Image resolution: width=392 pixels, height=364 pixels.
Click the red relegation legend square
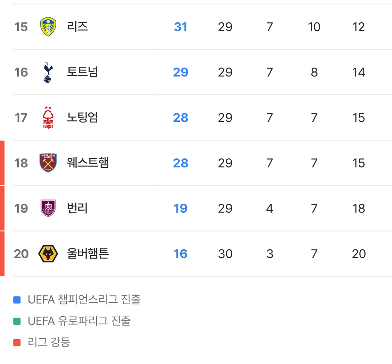(x=17, y=342)
